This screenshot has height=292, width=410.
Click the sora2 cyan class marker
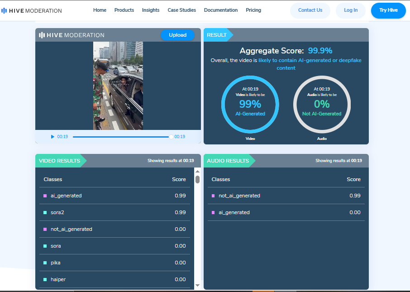[45, 213]
